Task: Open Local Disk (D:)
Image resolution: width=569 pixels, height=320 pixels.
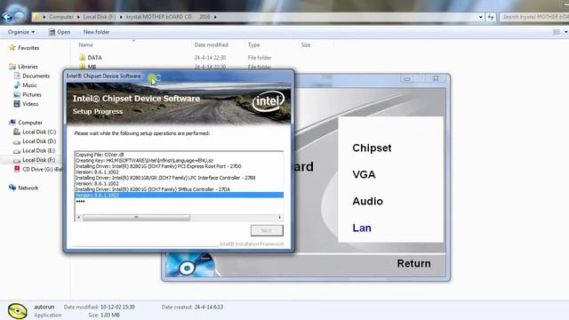Action: click(x=39, y=141)
